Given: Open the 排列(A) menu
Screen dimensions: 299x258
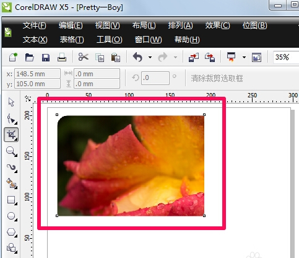Looking at the screenshot, I should pyautogui.click(x=180, y=25).
